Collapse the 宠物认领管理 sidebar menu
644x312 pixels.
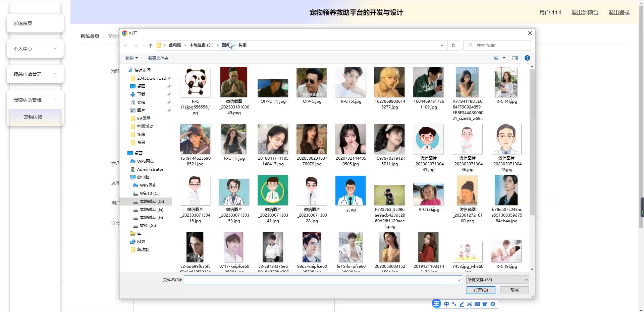55,99
